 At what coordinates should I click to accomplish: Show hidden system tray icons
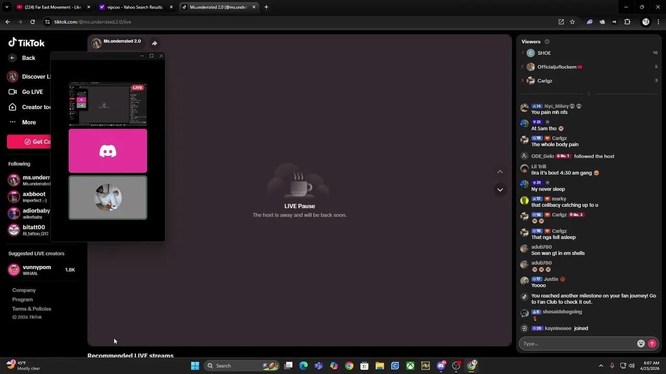point(601,366)
